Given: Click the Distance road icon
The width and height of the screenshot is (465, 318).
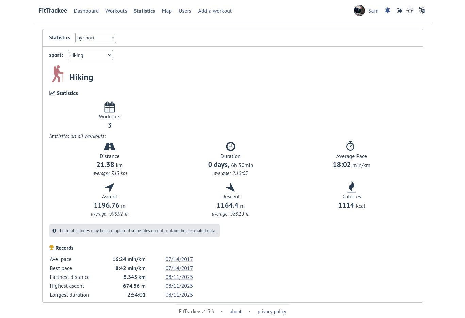Looking at the screenshot, I should click(x=110, y=146).
